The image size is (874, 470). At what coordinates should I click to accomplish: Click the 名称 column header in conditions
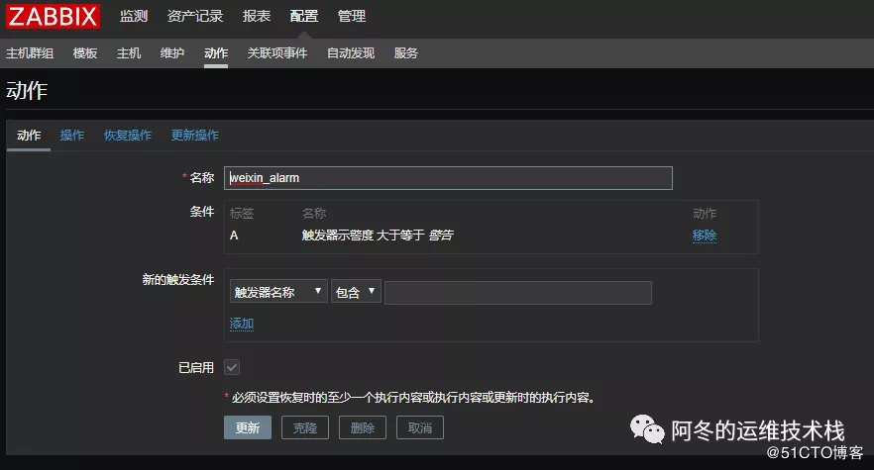tap(314, 214)
